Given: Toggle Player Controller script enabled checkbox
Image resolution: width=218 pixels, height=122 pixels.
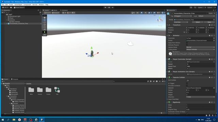Looking at the screenshot, I should pos(171,59).
